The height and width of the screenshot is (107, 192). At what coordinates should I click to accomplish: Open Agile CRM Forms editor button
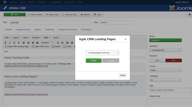40,46
